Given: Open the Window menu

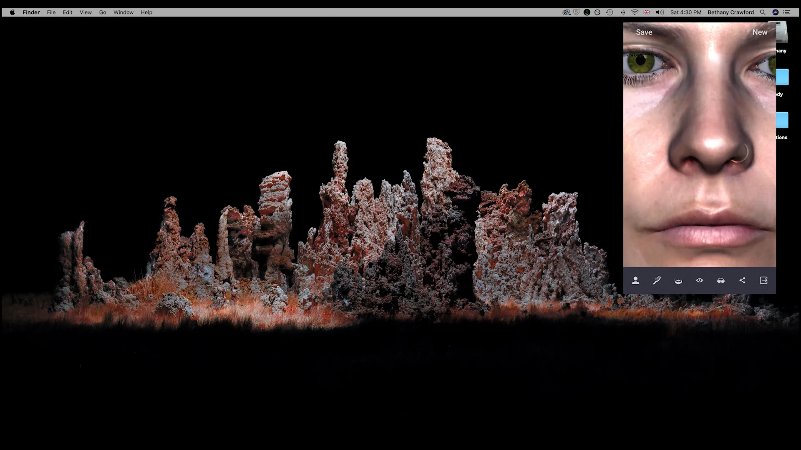Looking at the screenshot, I should pos(123,12).
